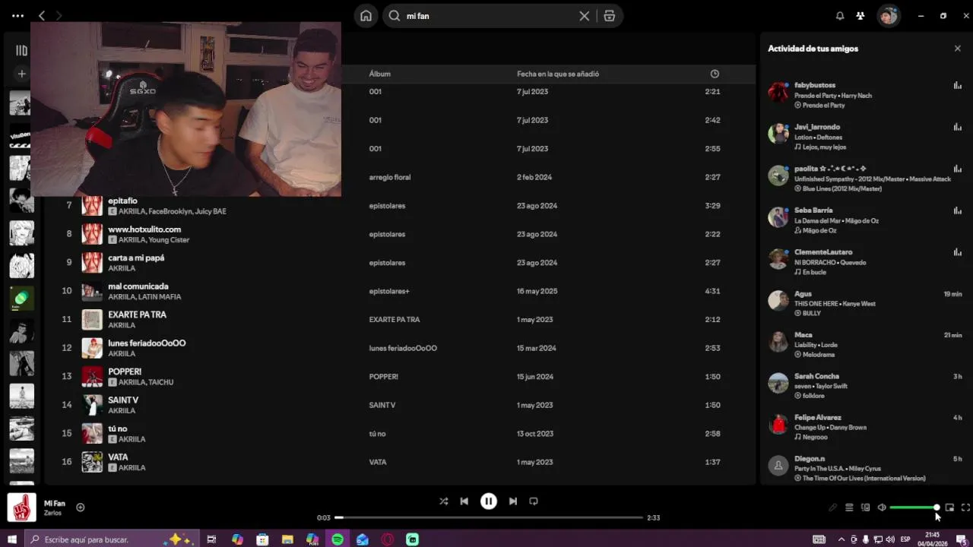Open the arreglo floral album link
Screen dimensions: 973x547
390,177
